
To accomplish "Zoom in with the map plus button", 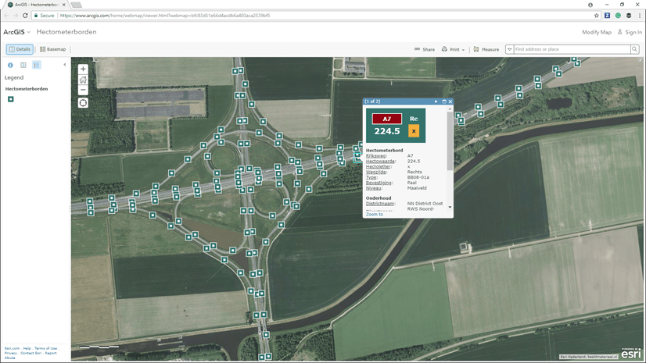I will (x=83, y=69).
